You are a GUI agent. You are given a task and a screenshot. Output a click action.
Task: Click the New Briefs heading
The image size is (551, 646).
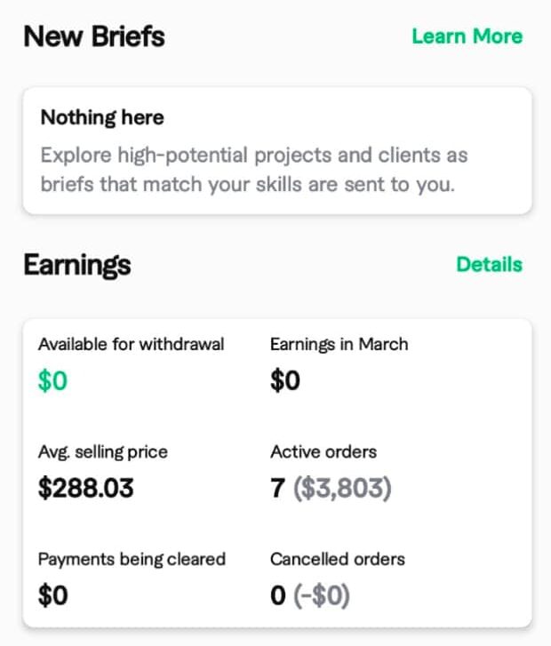point(93,36)
